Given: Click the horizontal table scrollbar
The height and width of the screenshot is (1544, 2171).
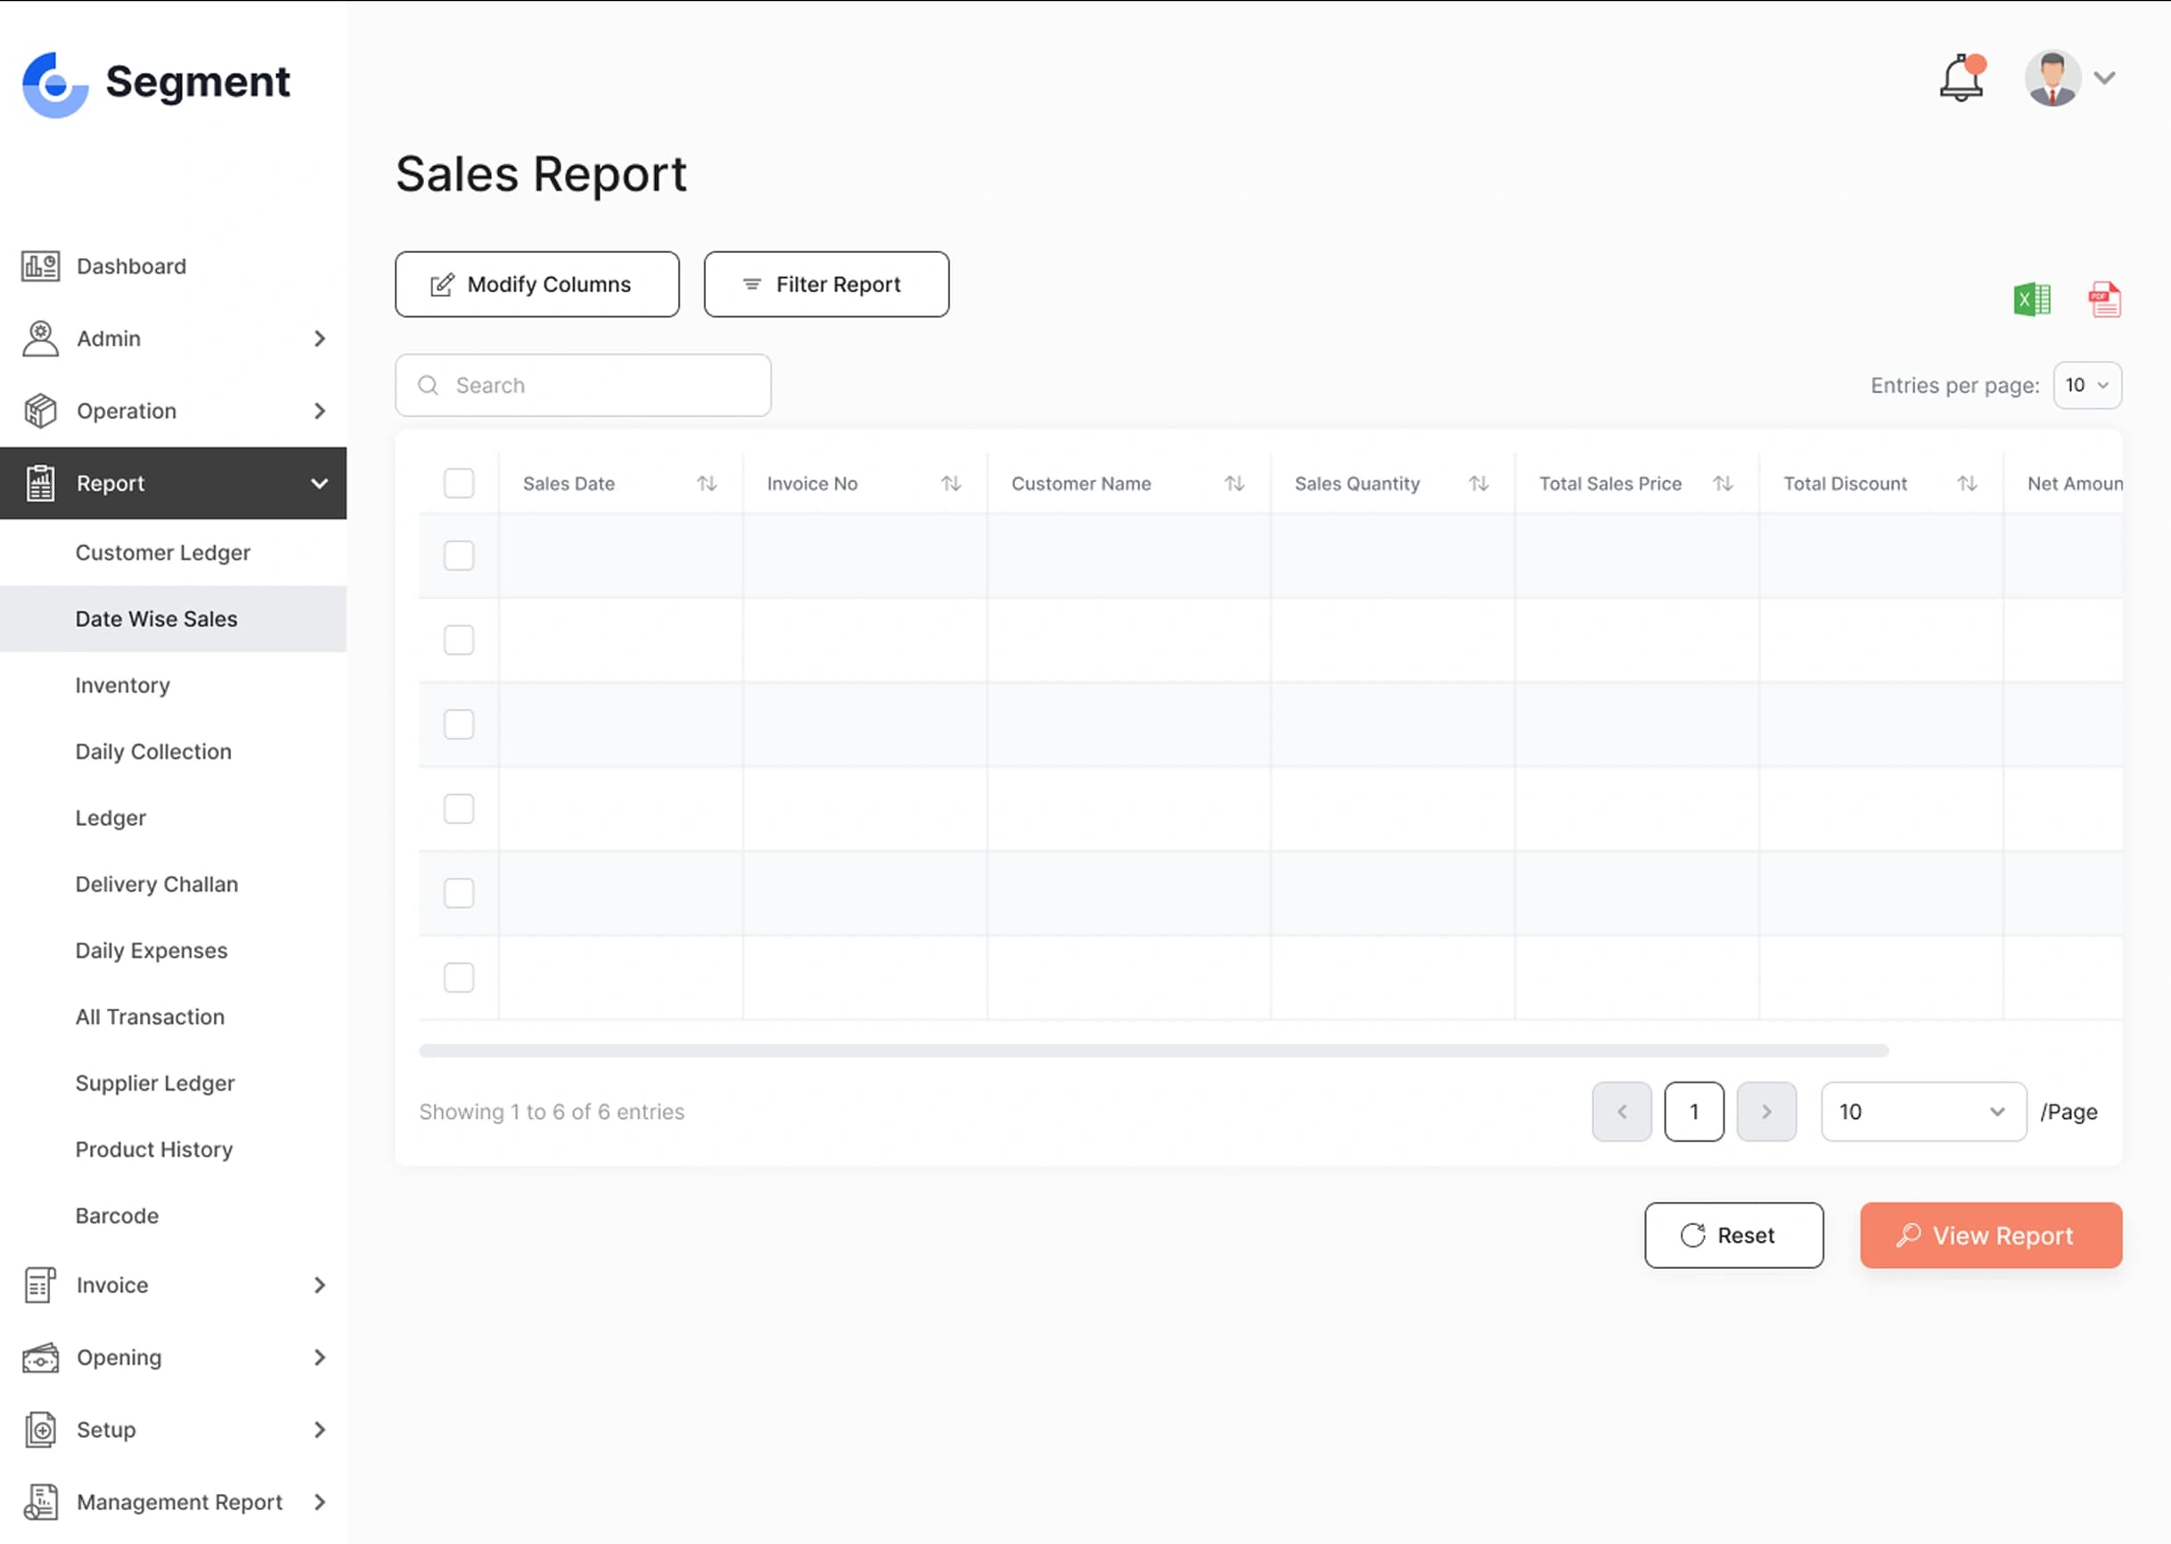Looking at the screenshot, I should (1152, 1050).
